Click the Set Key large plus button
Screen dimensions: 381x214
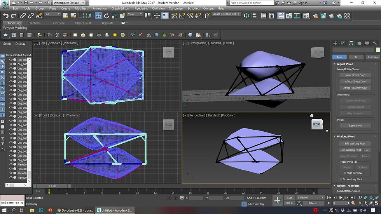click(x=277, y=200)
